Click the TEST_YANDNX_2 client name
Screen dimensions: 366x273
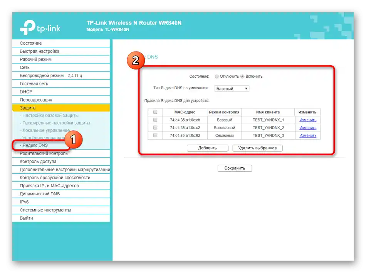[268, 128]
